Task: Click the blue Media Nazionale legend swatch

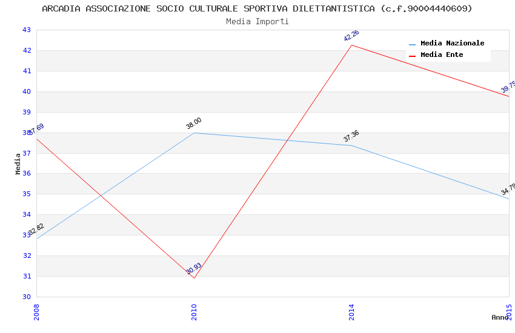Action: point(413,44)
